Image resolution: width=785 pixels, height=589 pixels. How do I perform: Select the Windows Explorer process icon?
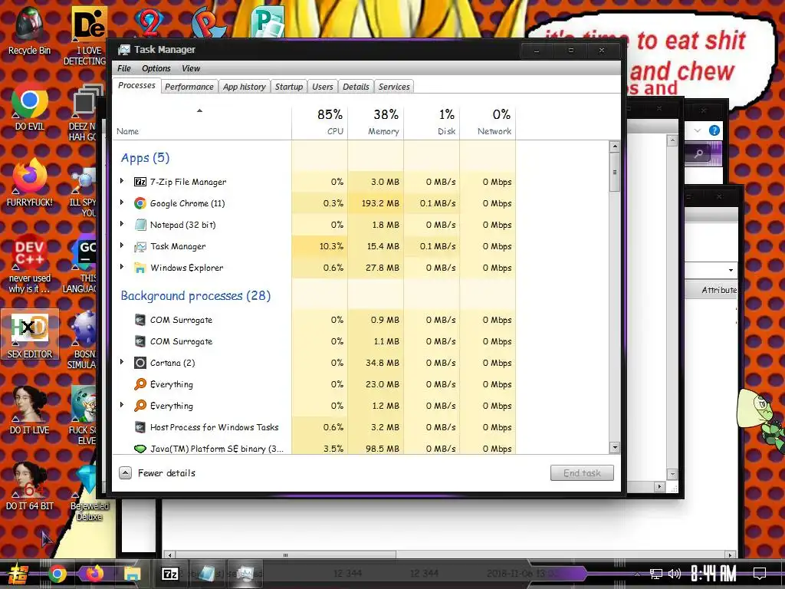[140, 268]
